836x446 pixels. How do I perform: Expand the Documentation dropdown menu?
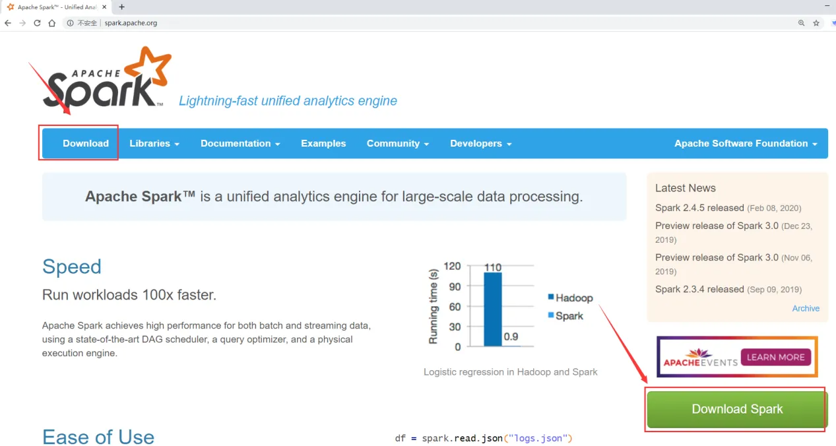pyautogui.click(x=240, y=143)
